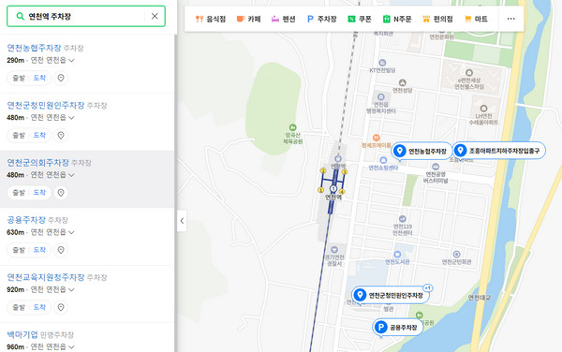This screenshot has width=562, height=352.
Task: Open the 연천농협주차장 result title
Action: 34,48
